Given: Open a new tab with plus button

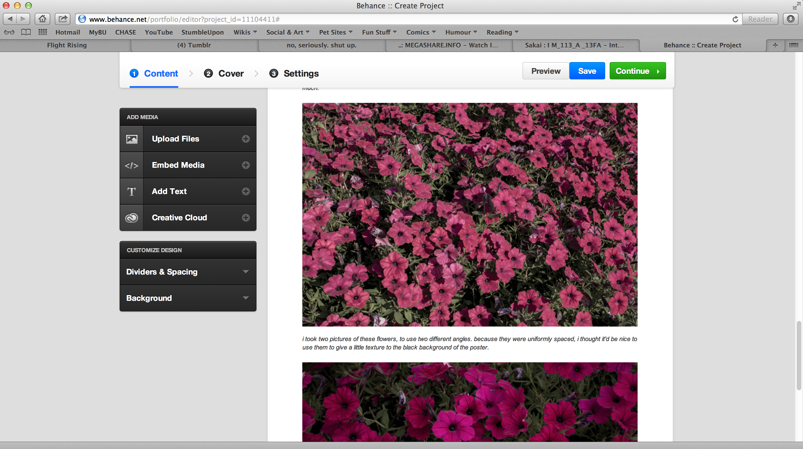Looking at the screenshot, I should click(x=775, y=45).
